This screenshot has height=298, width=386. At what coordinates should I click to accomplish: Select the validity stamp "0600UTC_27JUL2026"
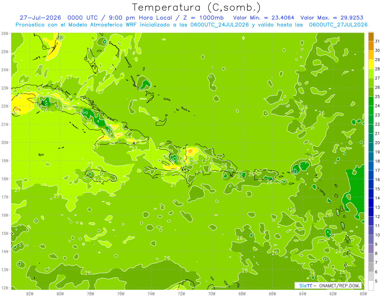pyautogui.click(x=338, y=25)
